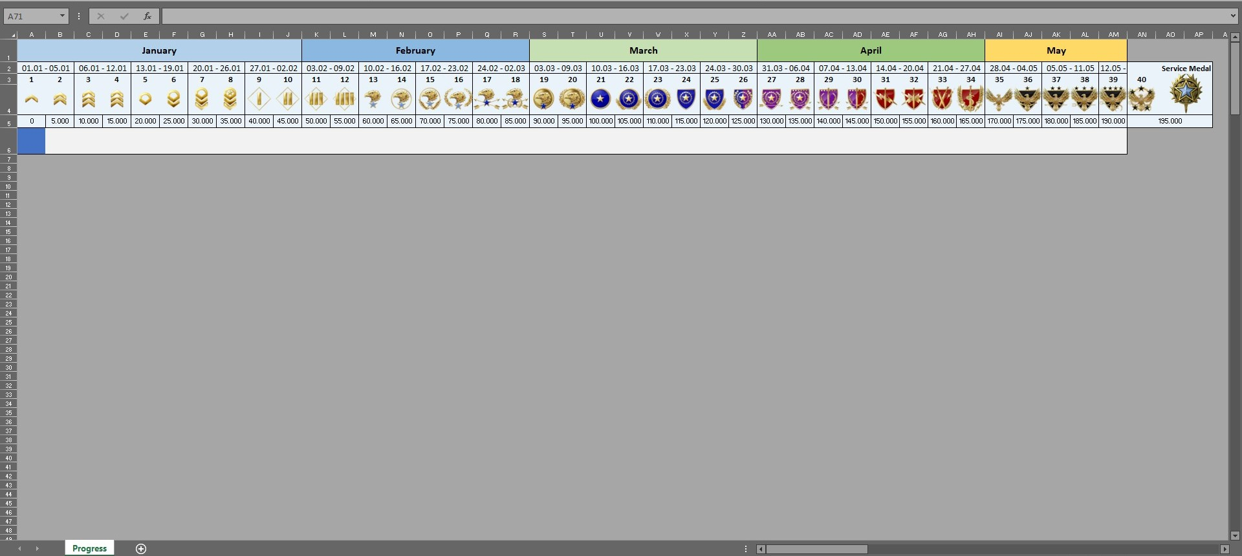This screenshot has width=1242, height=556.
Task: Select the rank 40 badge icon
Action: point(1141,99)
